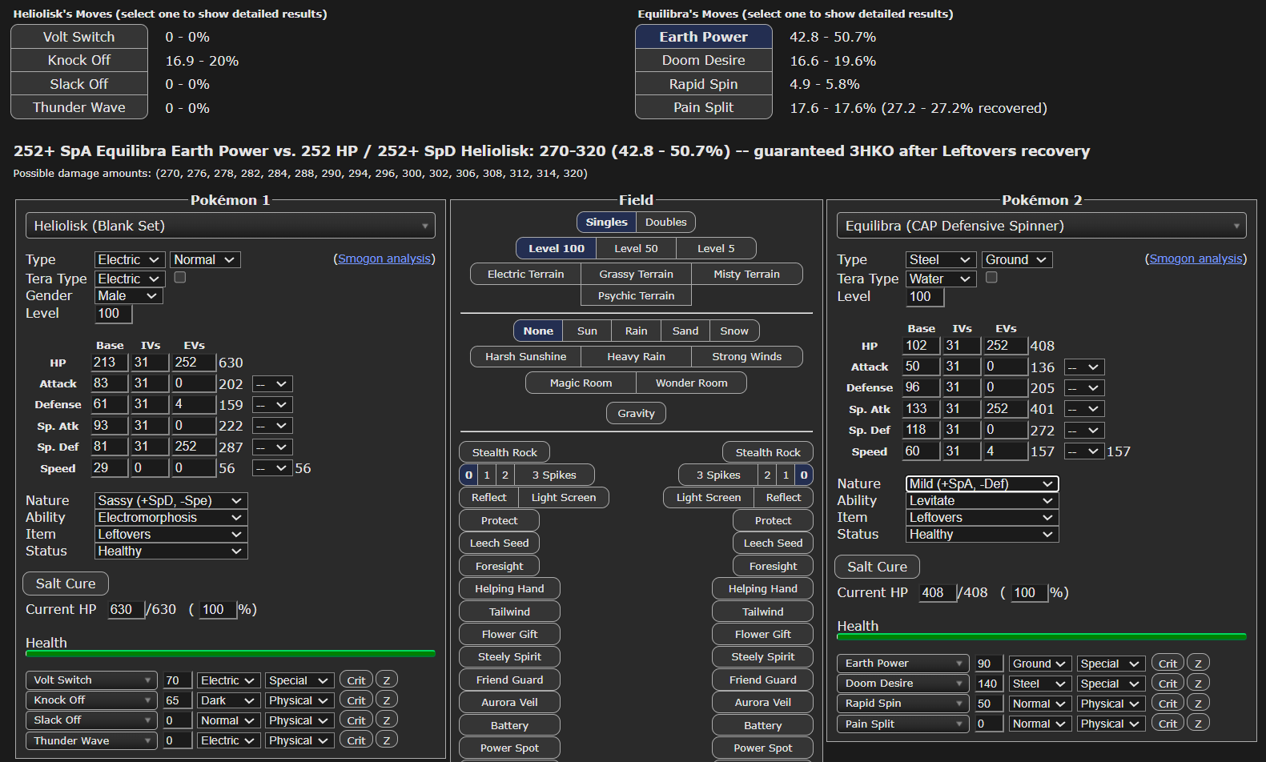Switch to Doubles format

665,222
